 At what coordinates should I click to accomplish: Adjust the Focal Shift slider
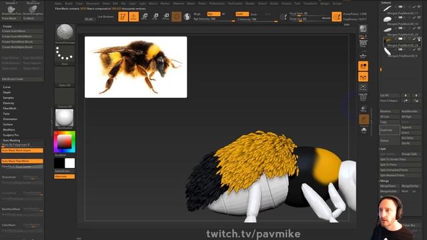point(310,13)
